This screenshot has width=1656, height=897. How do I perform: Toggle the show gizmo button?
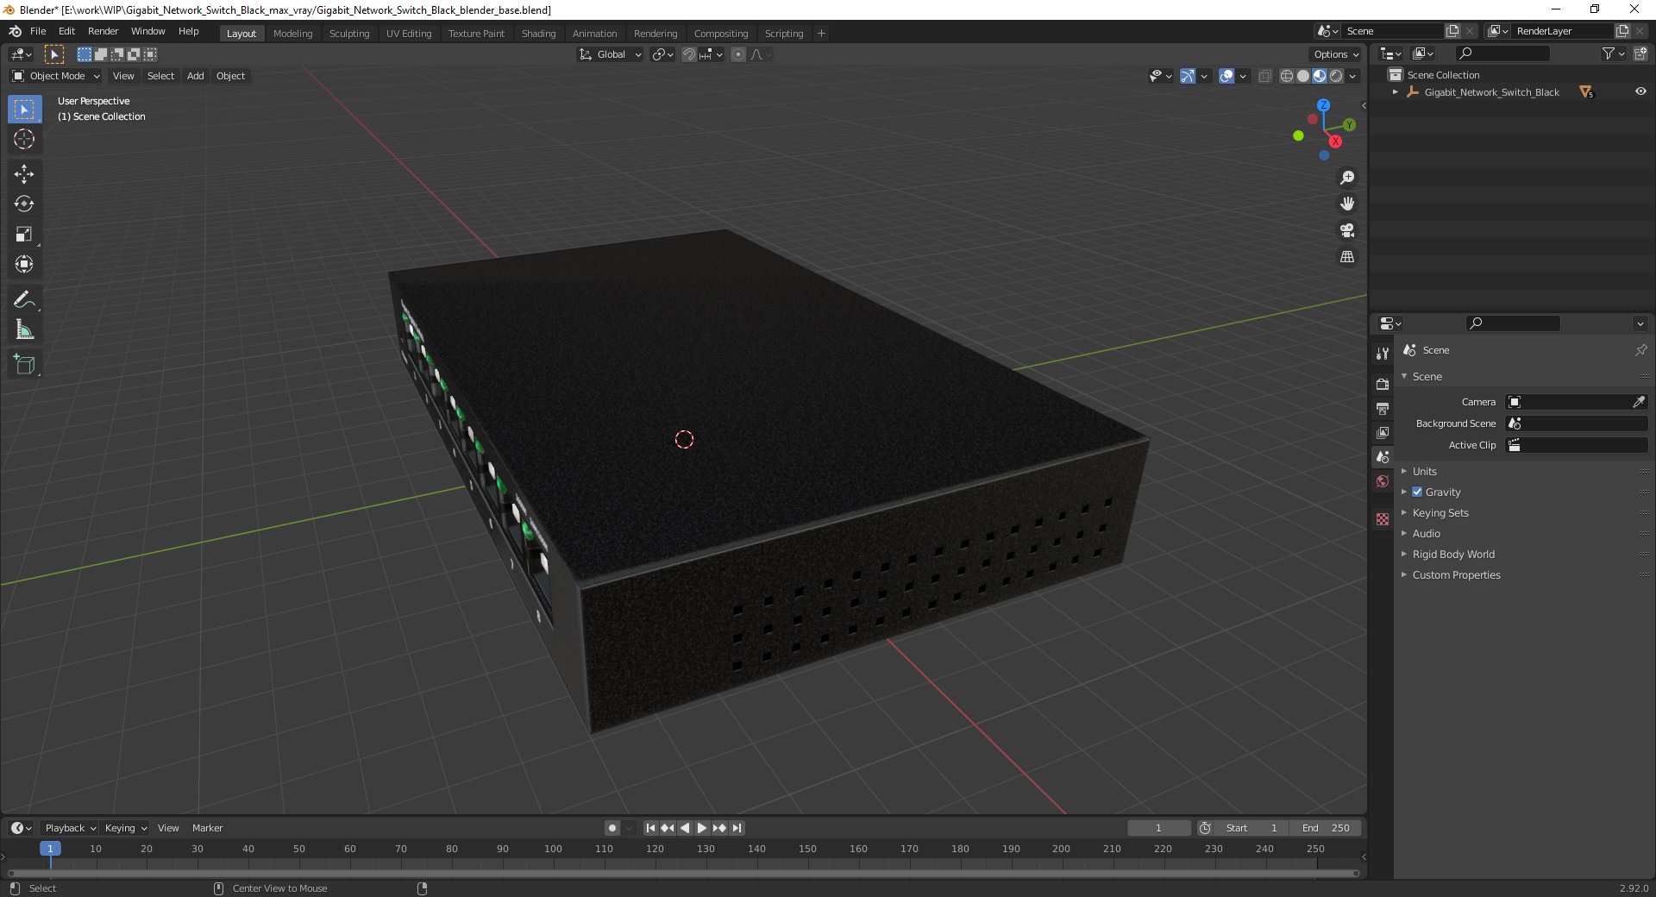tap(1188, 76)
